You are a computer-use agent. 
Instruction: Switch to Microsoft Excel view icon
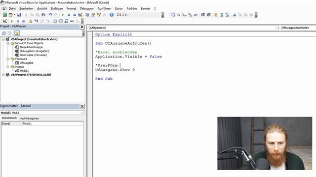[x=5, y=15]
